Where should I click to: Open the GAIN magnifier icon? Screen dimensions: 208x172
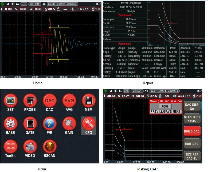(x=69, y=124)
